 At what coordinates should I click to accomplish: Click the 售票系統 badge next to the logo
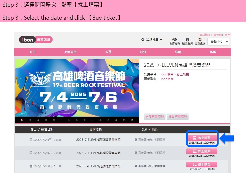[x=44, y=40]
